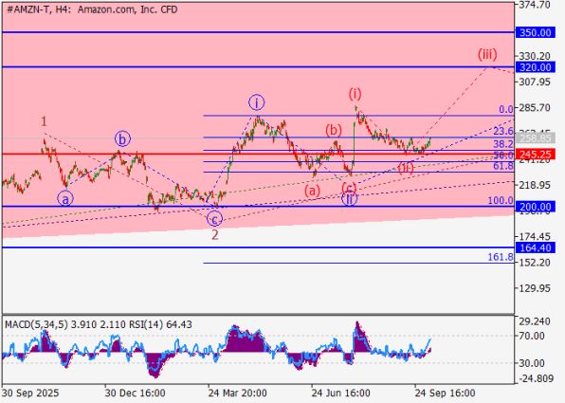Screen dimensions: 565x403
Task: Click the 285.70 value on price scale
Action: pos(535,108)
